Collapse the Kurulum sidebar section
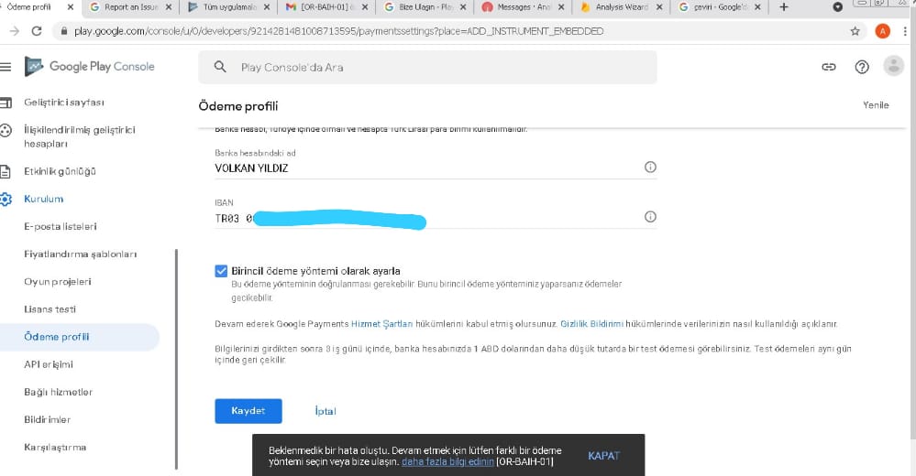 (x=44, y=199)
